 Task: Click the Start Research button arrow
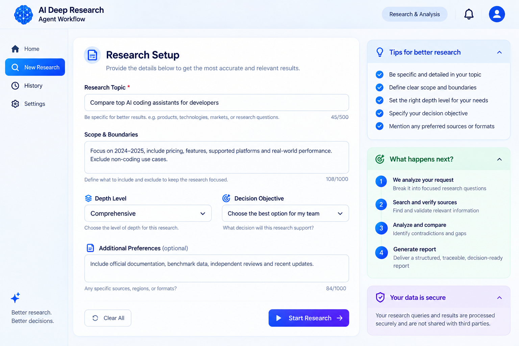pos(340,318)
